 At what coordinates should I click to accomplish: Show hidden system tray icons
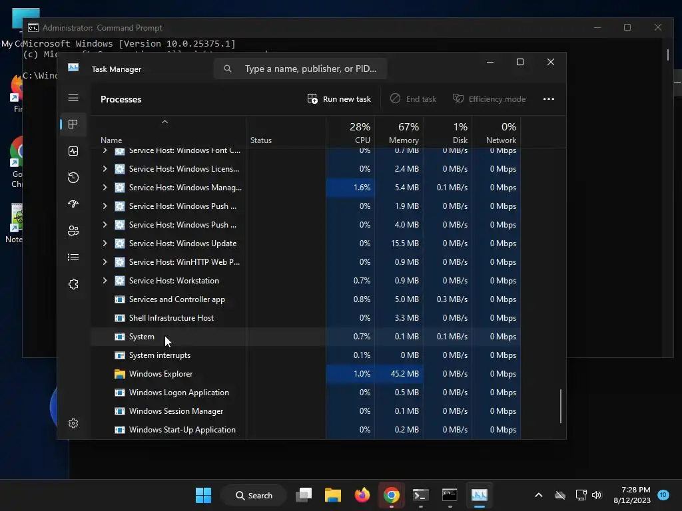pyautogui.click(x=538, y=495)
